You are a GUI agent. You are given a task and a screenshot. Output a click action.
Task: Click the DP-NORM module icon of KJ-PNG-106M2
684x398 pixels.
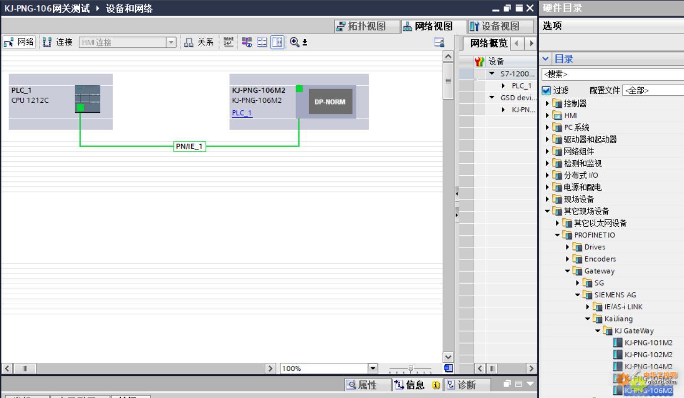(330, 101)
